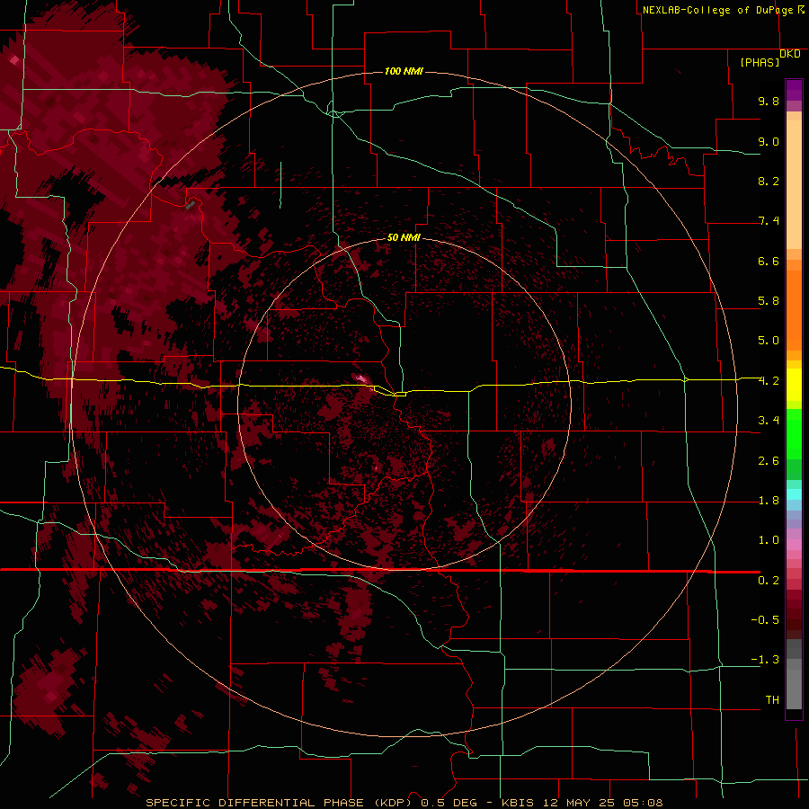Select the -1.3 legend value
The image size is (809, 809).
point(765,660)
